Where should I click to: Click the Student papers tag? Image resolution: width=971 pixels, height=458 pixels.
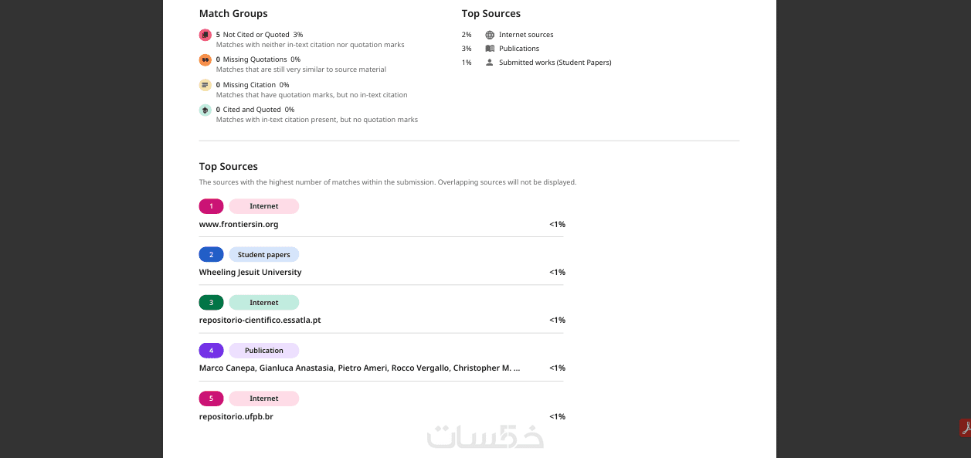point(263,255)
